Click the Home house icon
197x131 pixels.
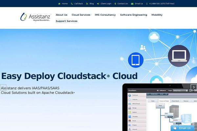click(x=59, y=4)
